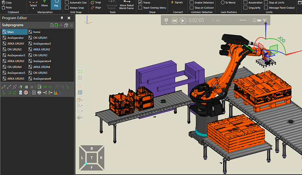The width and height of the screenshot is (302, 175).
Task: Click the halt statement red icon
Action: 26,93
